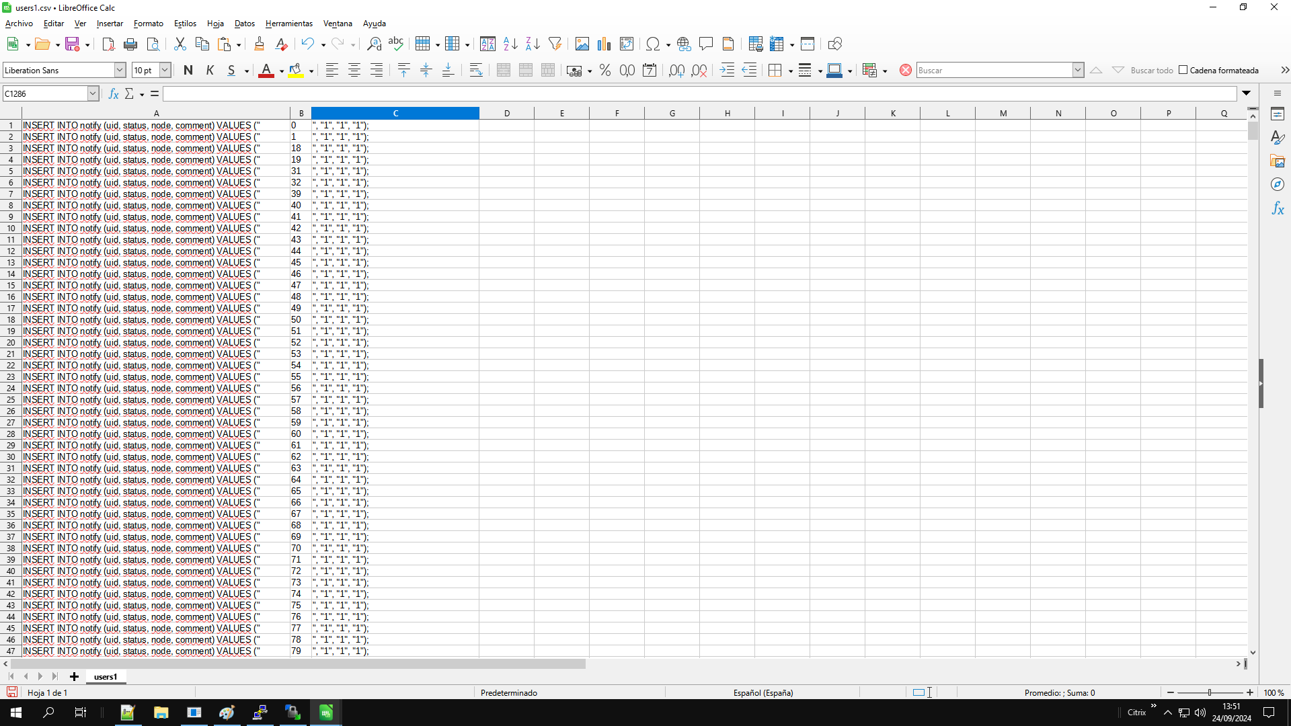1291x726 pixels.
Task: Toggle underline formatting
Action: 231,71
